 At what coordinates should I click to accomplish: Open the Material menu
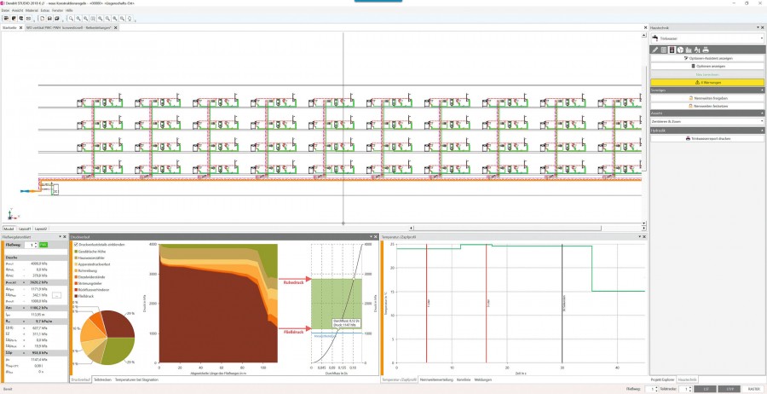coord(32,9)
